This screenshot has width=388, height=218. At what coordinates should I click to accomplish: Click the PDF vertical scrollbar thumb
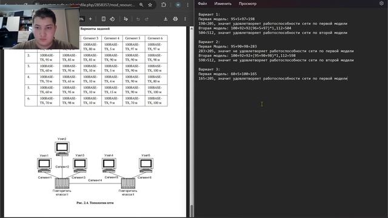(x=192, y=211)
